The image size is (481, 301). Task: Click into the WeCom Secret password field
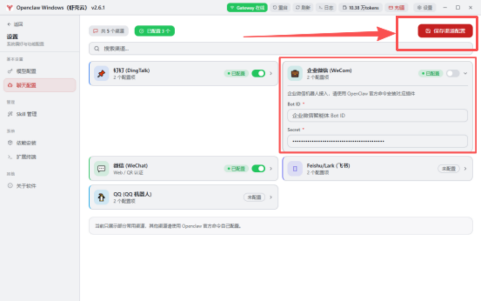(x=377, y=141)
